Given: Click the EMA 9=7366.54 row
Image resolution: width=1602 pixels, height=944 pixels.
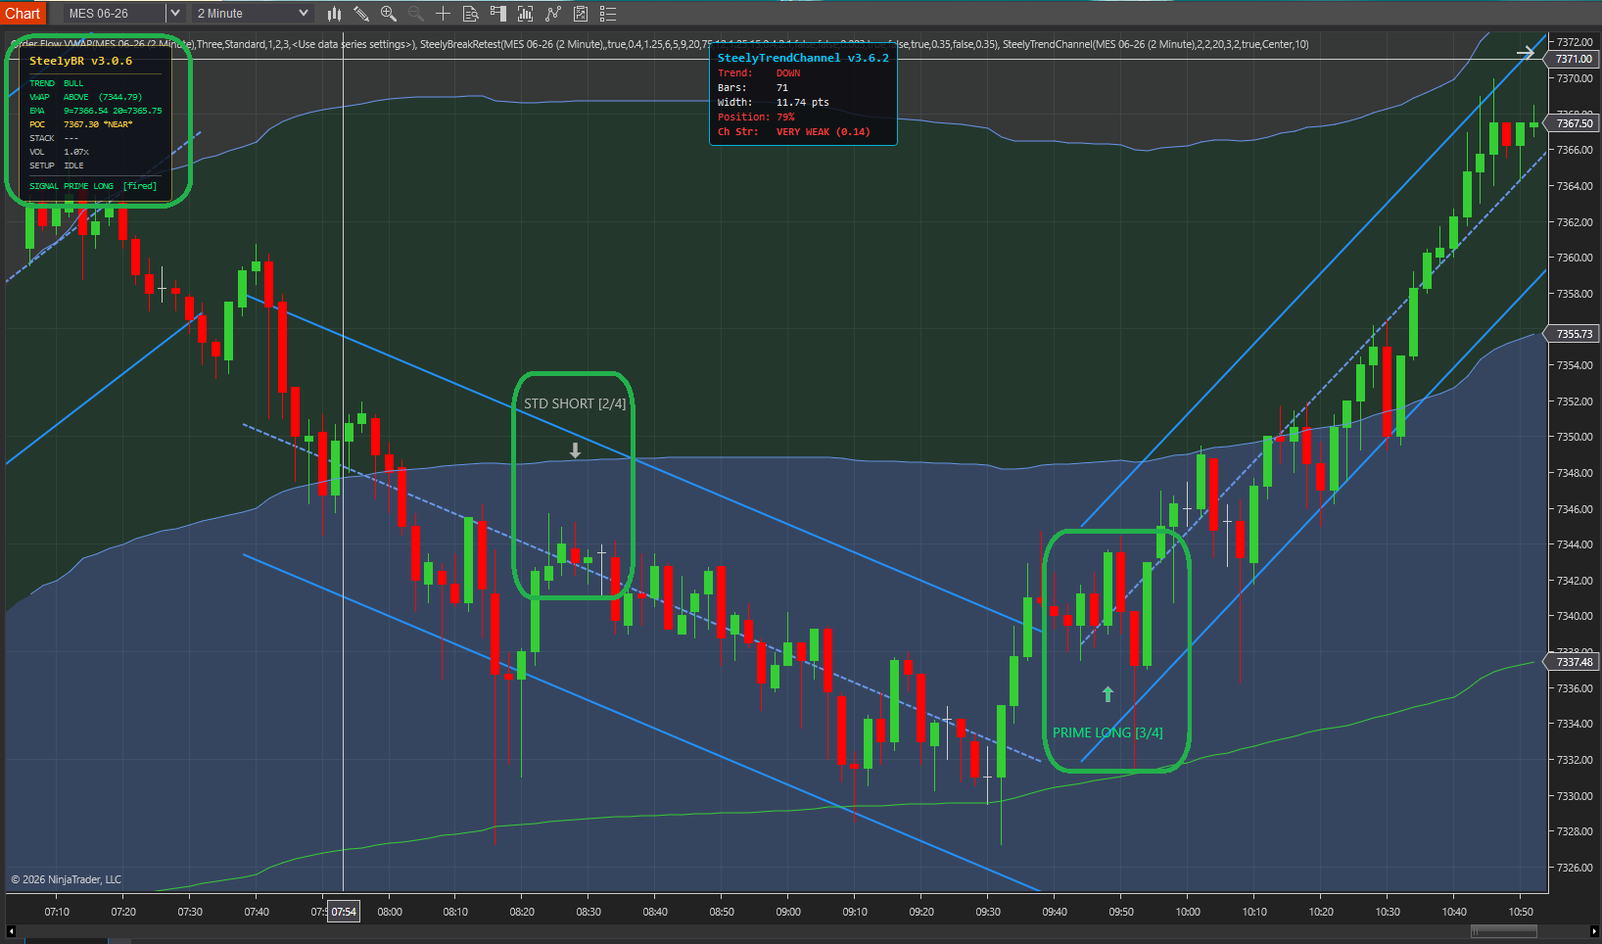Looking at the screenshot, I should (x=95, y=111).
